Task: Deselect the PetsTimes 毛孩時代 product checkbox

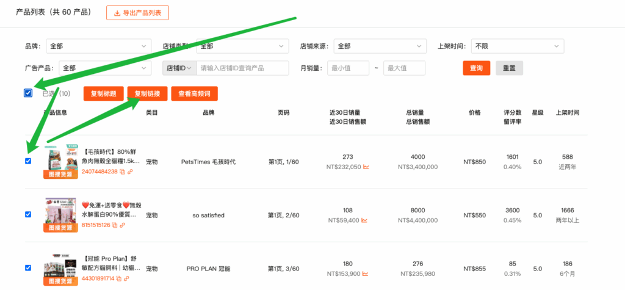Action: coord(28,161)
